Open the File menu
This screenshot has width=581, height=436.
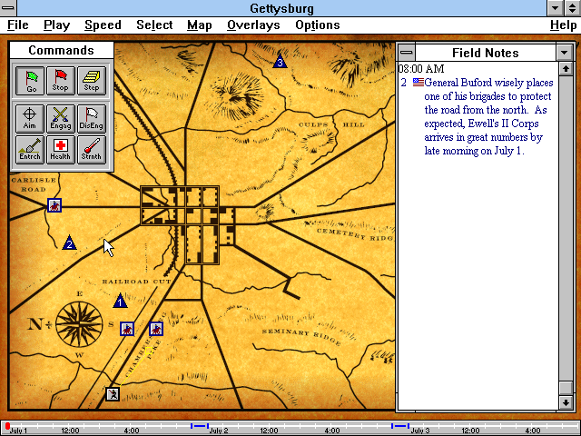[18, 25]
